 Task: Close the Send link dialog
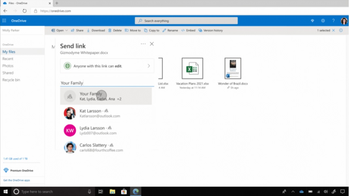pyautogui.click(x=152, y=44)
